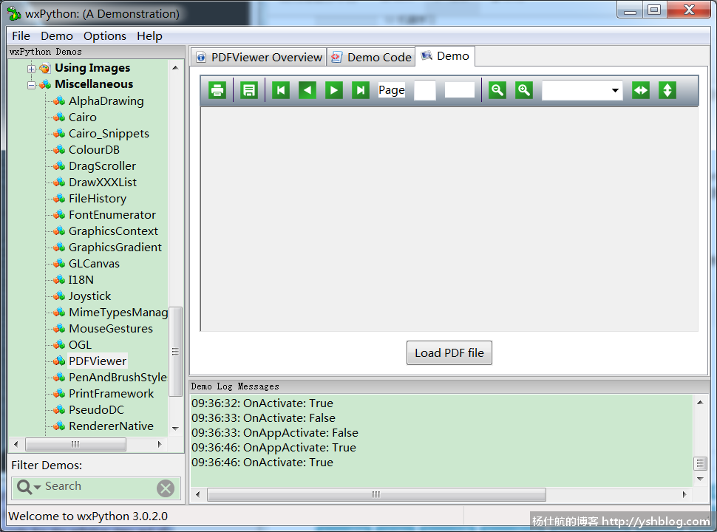
Task: Click the Demo Code tab icon
Action: point(337,57)
